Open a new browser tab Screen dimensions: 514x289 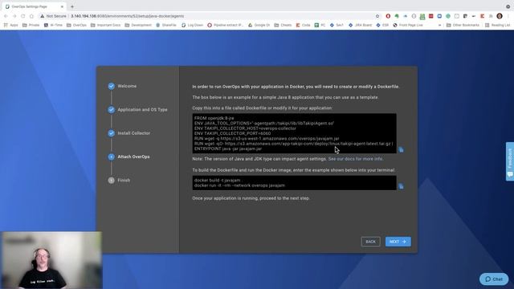[x=72, y=6]
